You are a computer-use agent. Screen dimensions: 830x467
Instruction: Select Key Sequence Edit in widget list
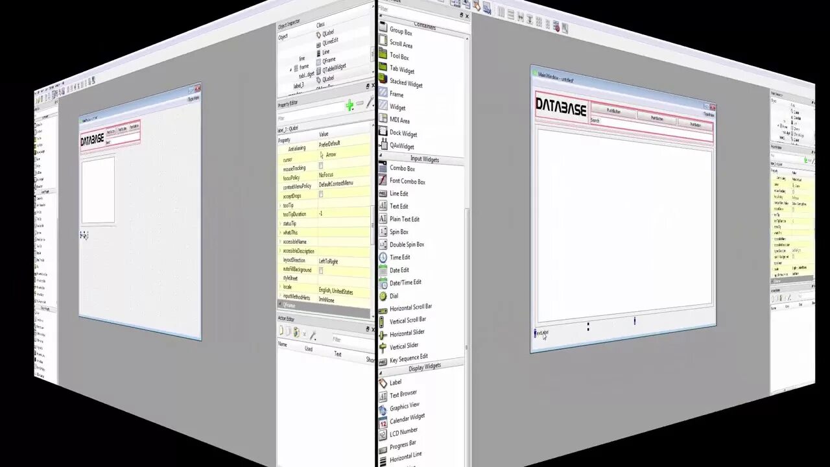pyautogui.click(x=409, y=358)
